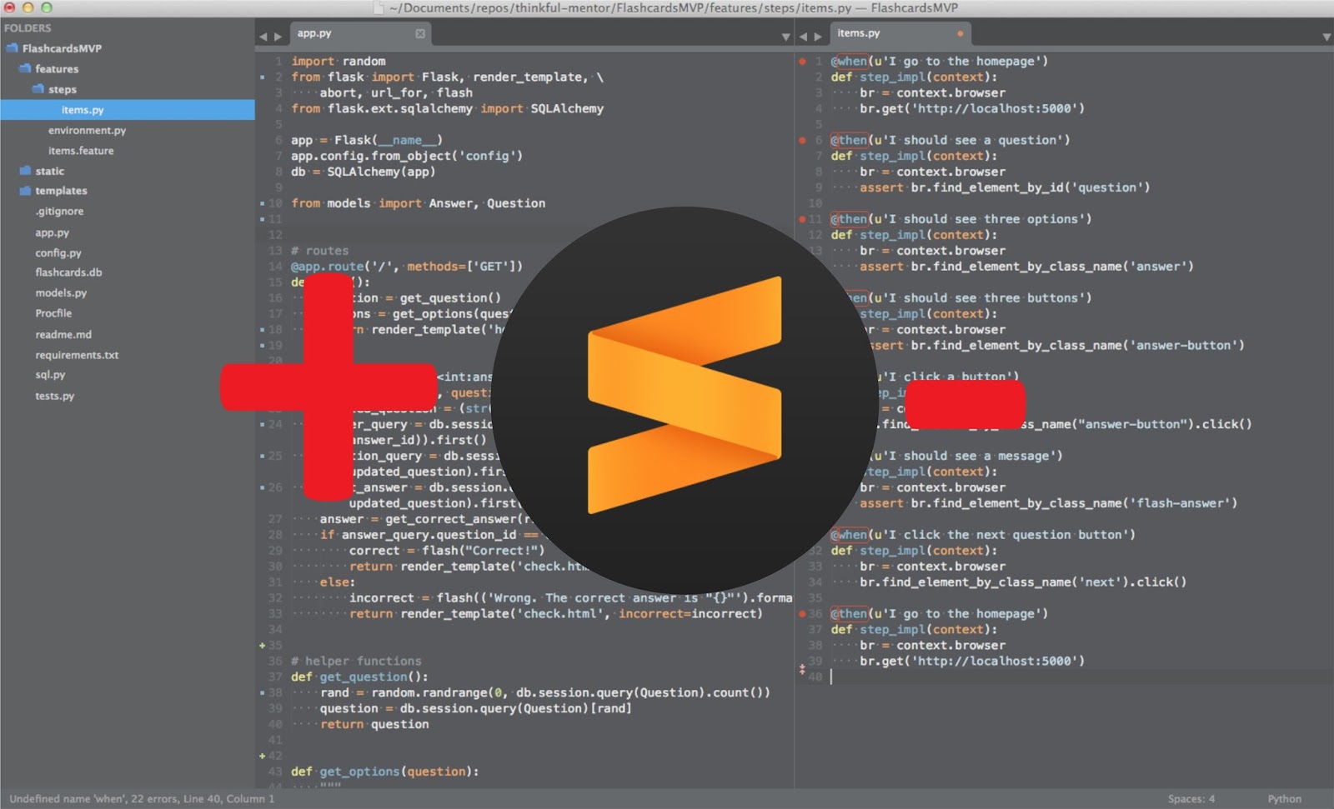Click "find_element_by_id('question')" assert line
The height and width of the screenshot is (809, 1334).
pos(1005,188)
